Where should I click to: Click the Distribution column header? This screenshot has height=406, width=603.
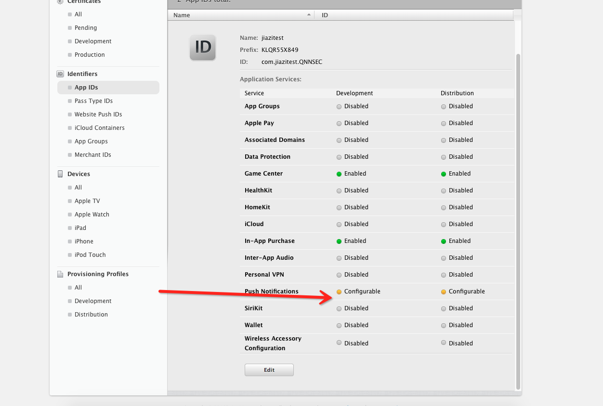point(457,93)
